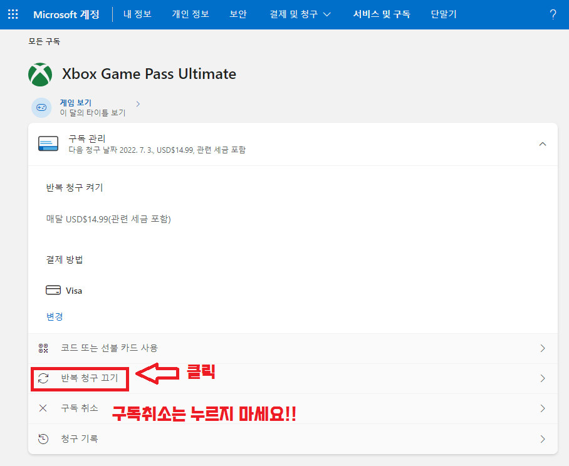Expand the 결제 및 청구 dropdown menu

300,14
